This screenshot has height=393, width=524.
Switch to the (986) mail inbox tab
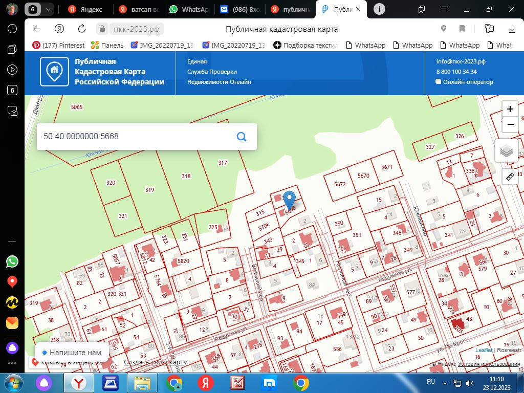[x=240, y=9]
